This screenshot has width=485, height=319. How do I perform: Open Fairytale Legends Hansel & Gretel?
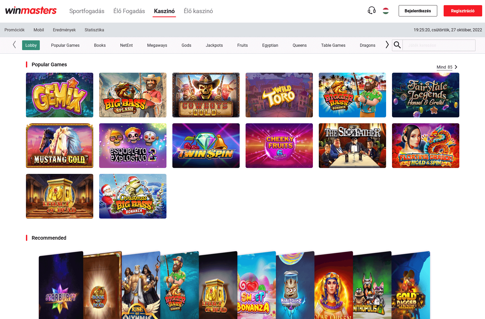point(426,95)
